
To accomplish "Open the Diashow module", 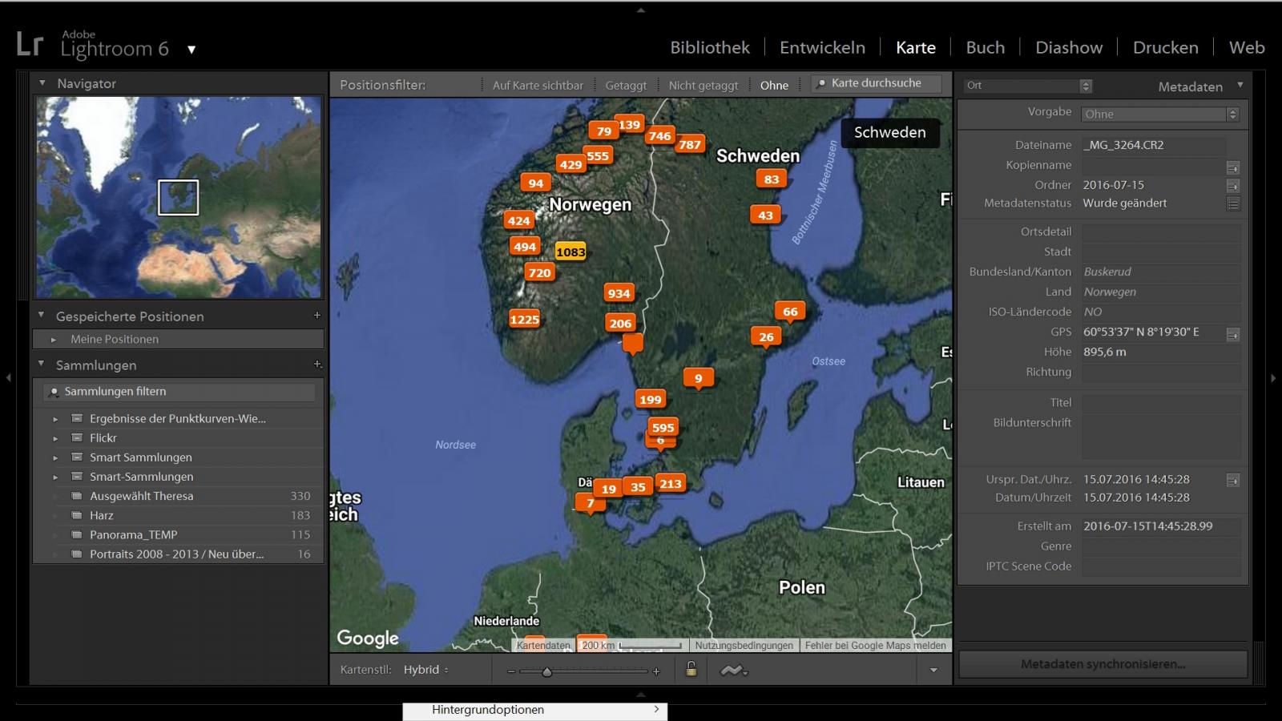I will tap(1069, 47).
